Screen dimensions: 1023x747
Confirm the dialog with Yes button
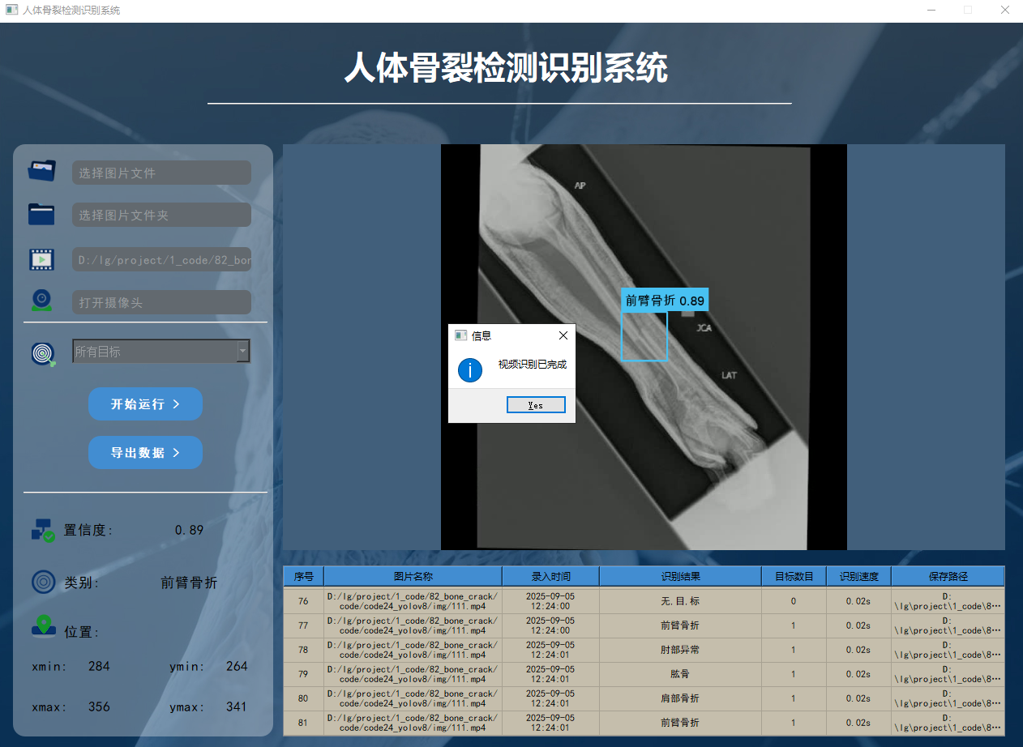536,405
